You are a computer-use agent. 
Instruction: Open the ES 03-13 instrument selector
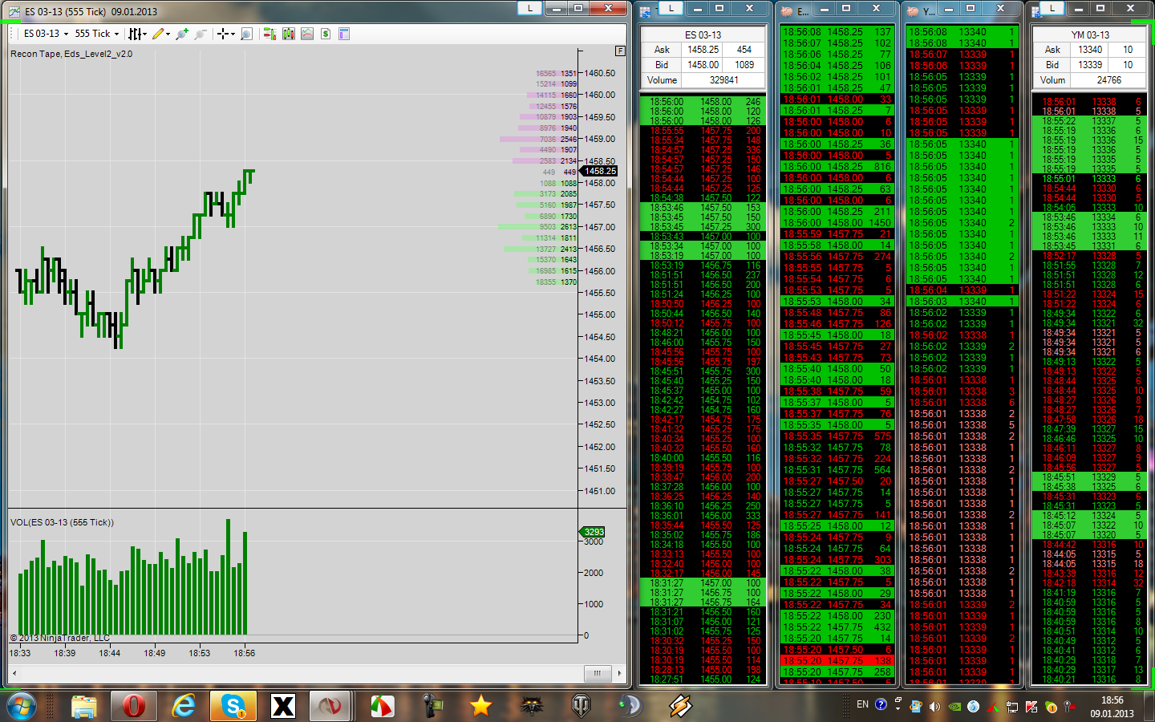tap(45, 34)
